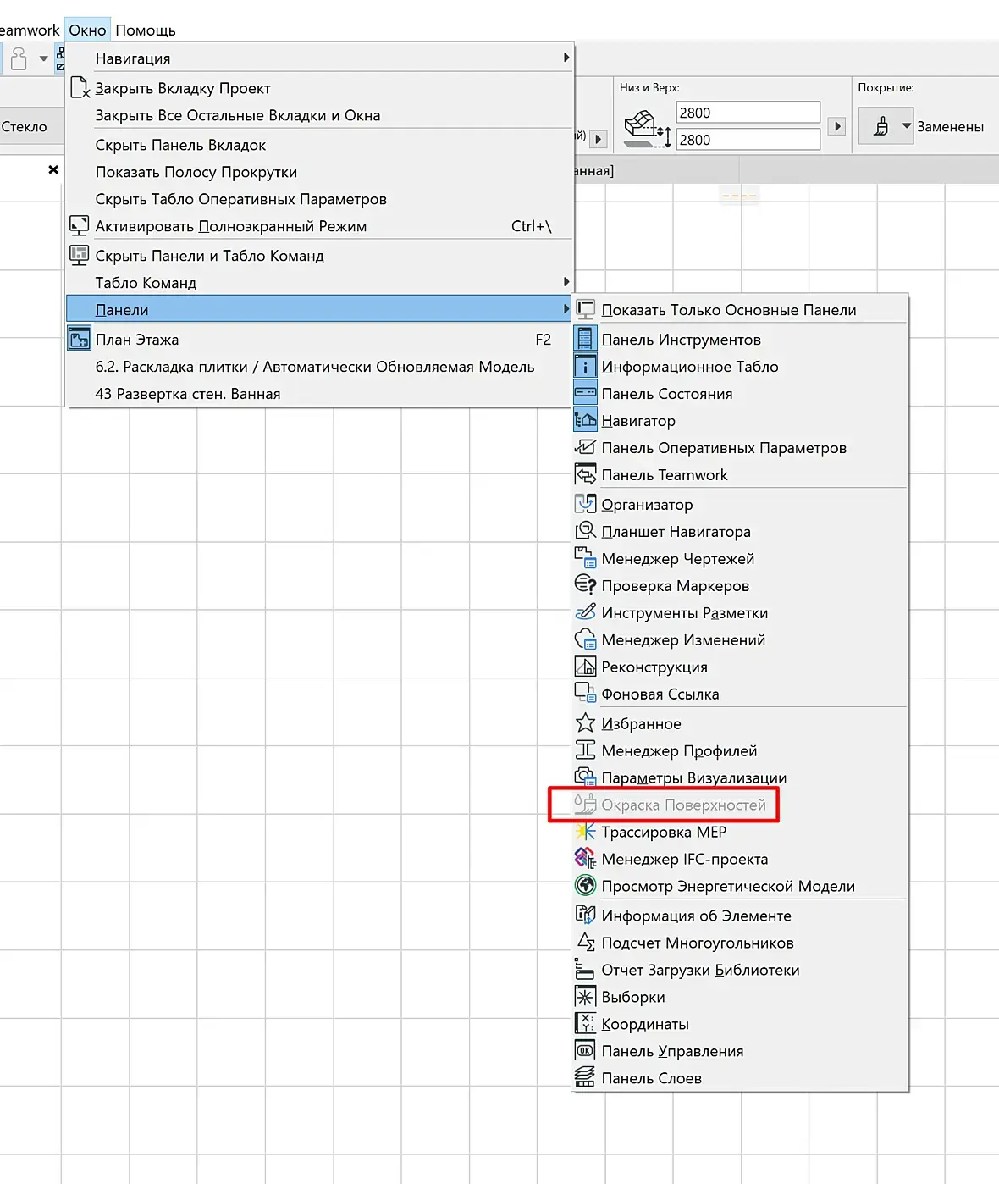Click the Teamwork menu item
Screen dimensions: 999x1184
pos(30,30)
